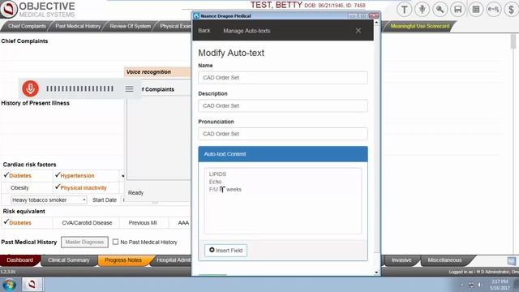Click the T text icon in top toolbar

pyautogui.click(x=404, y=10)
